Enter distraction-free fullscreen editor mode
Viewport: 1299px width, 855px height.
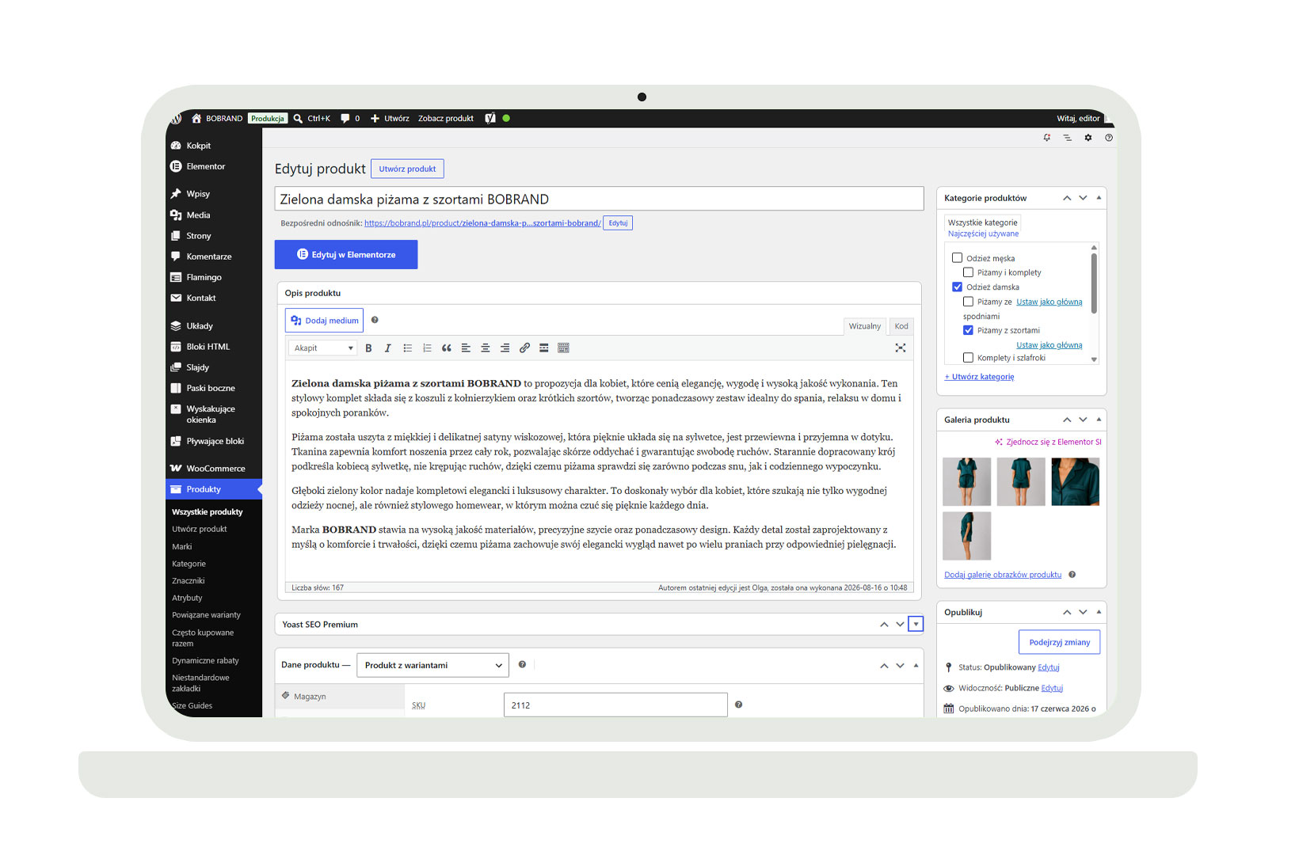(x=901, y=348)
